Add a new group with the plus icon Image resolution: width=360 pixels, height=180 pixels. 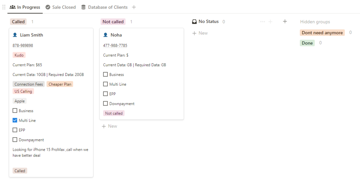[x=285, y=21]
